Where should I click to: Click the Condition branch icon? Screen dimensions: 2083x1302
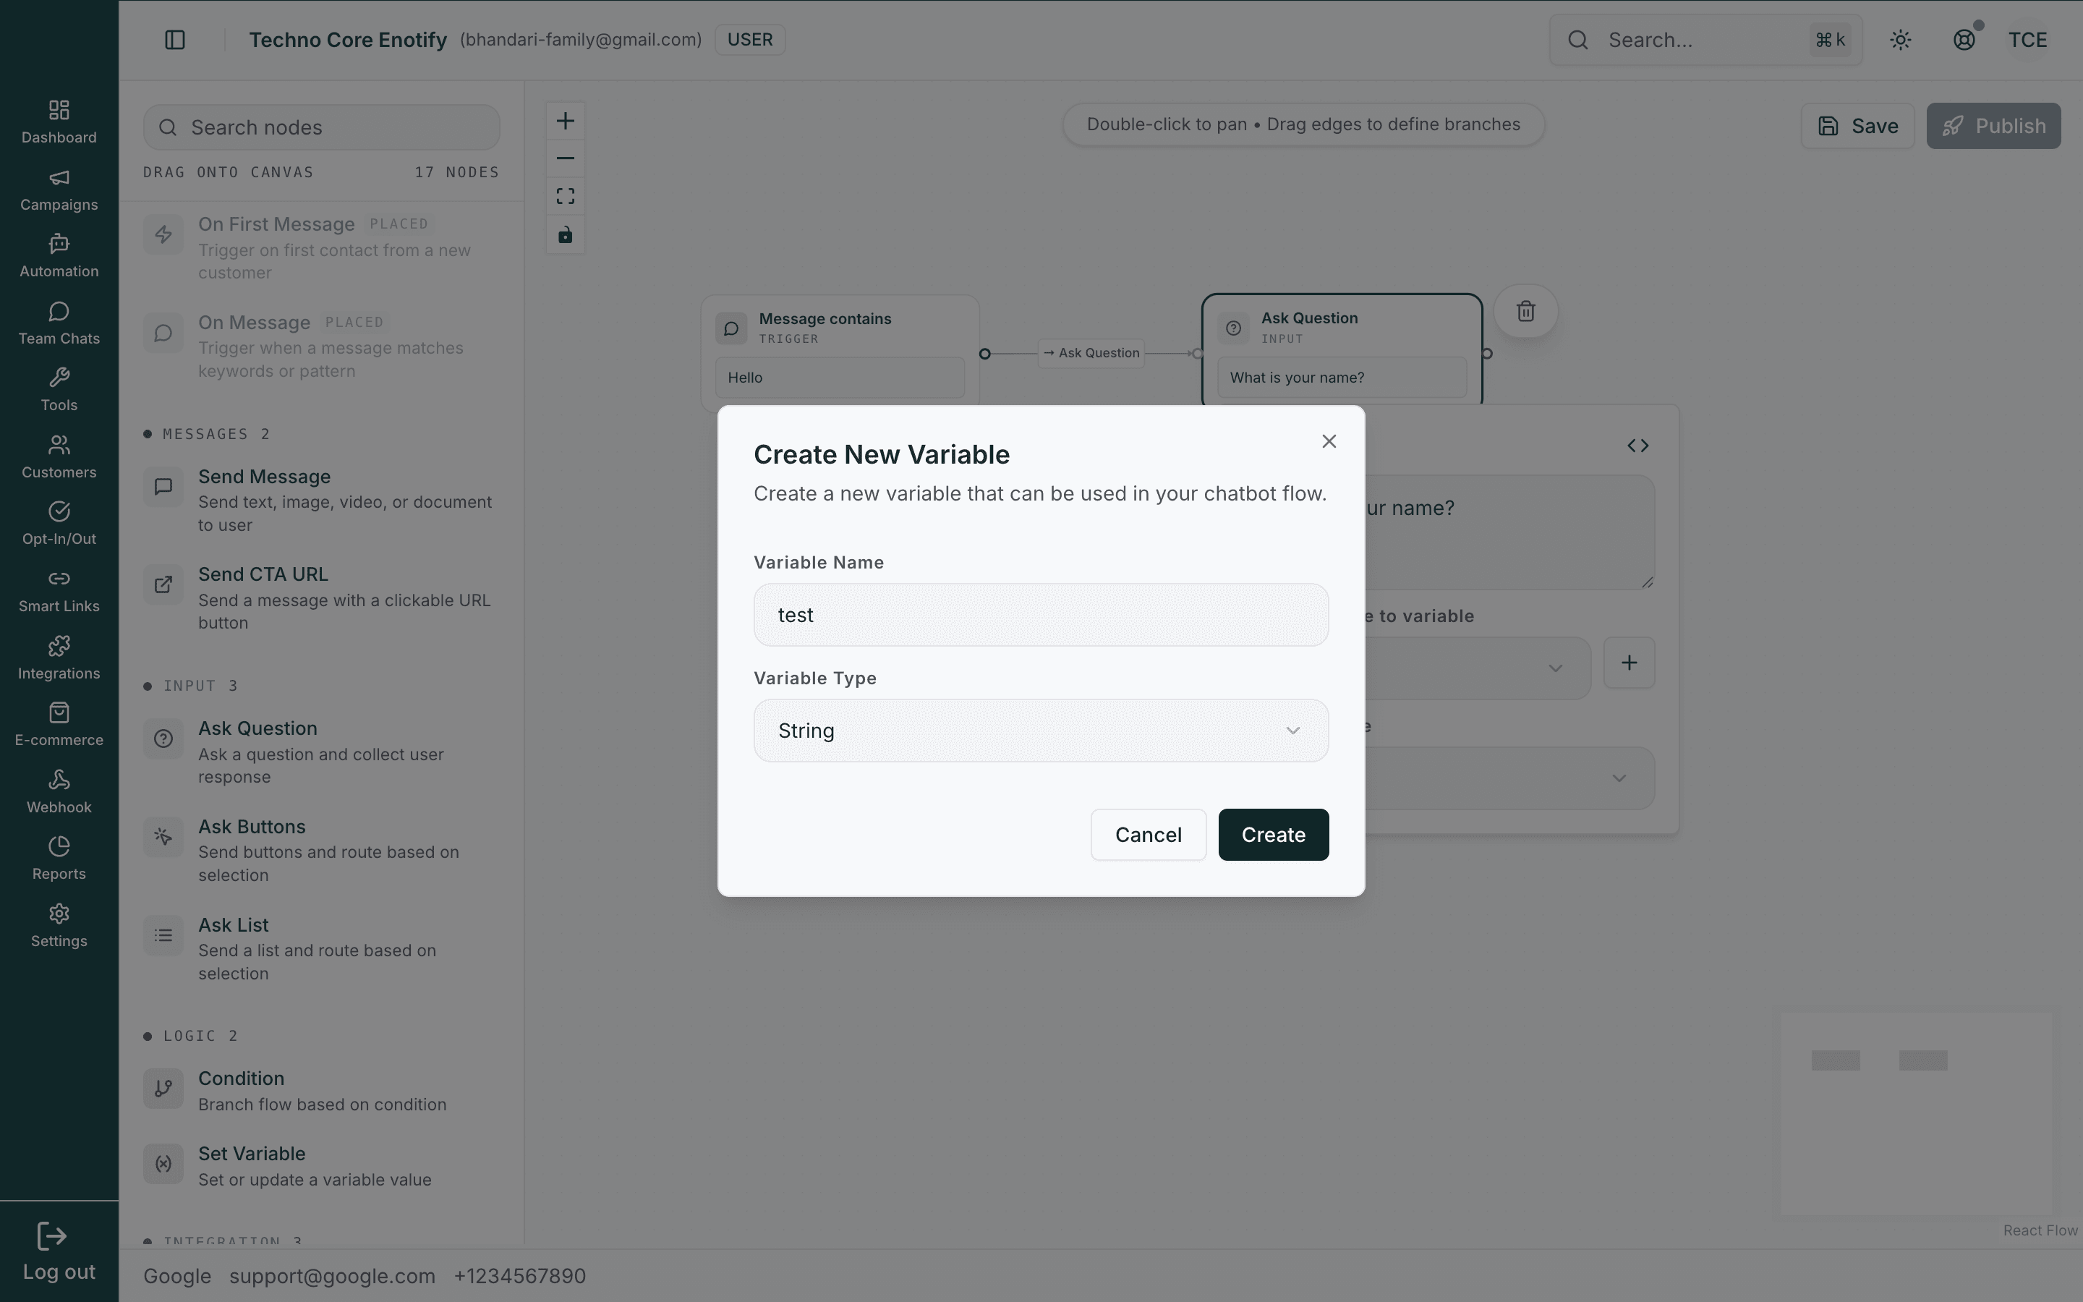(163, 1089)
